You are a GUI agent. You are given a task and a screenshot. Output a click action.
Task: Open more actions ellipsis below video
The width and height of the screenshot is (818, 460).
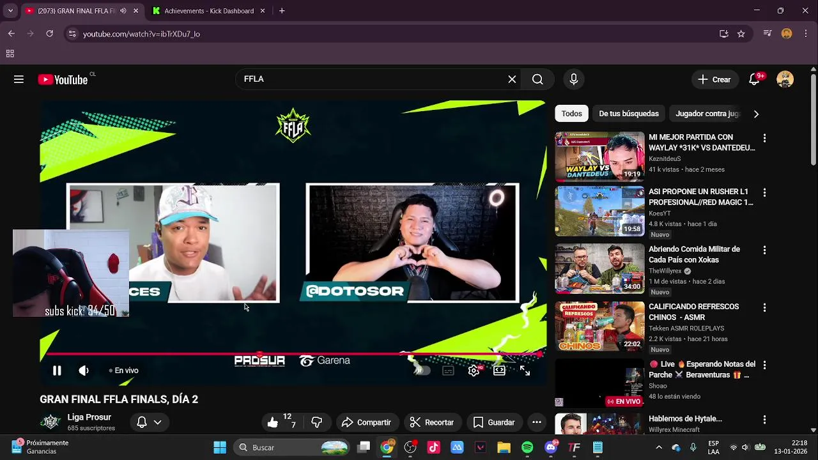537,422
